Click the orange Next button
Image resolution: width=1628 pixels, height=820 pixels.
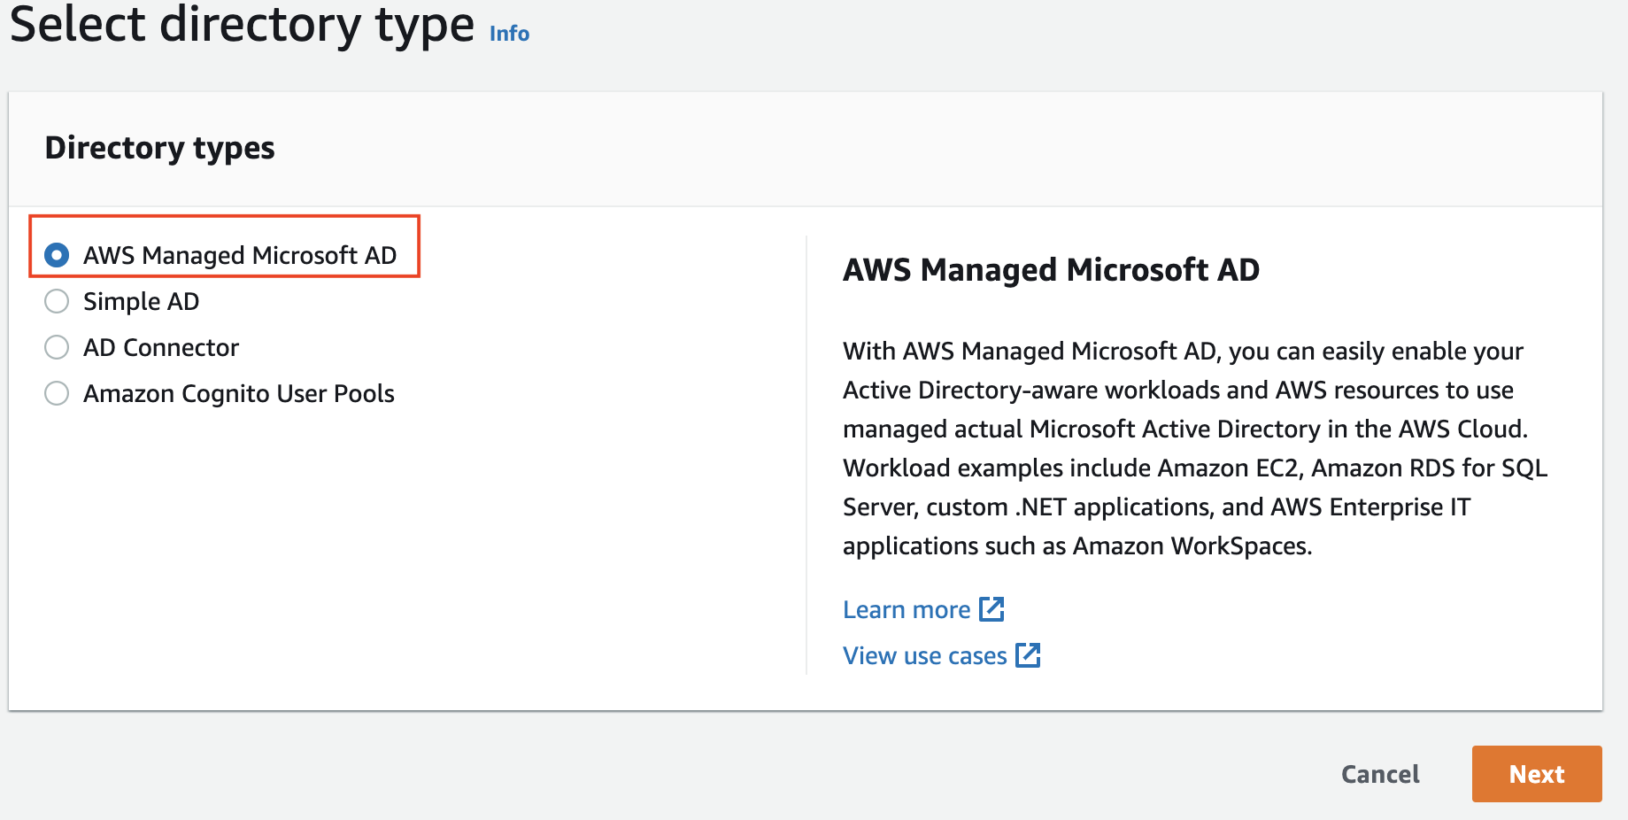(x=1537, y=774)
